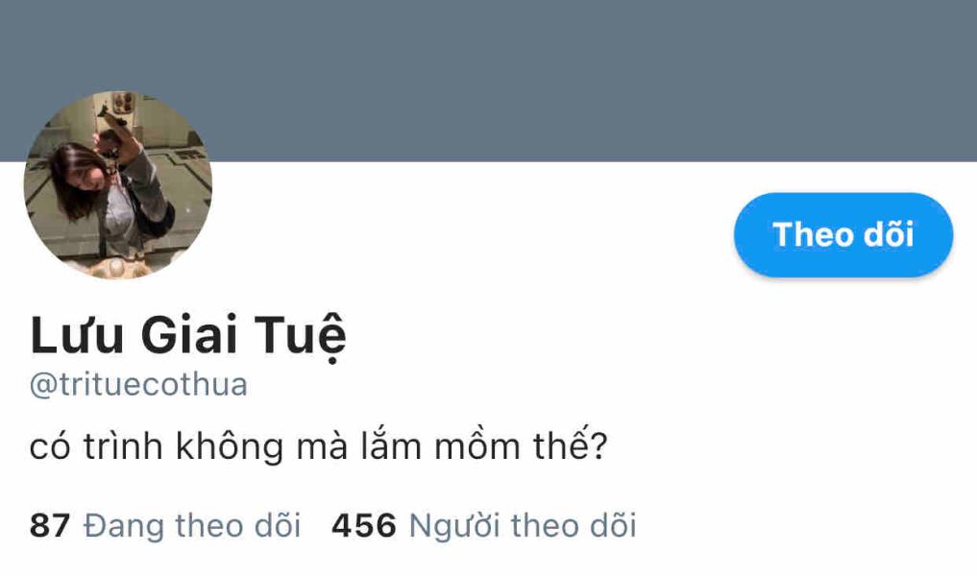Screen dimensions: 977x576
Task: Click the word Người in the followers label
Action: (454, 526)
